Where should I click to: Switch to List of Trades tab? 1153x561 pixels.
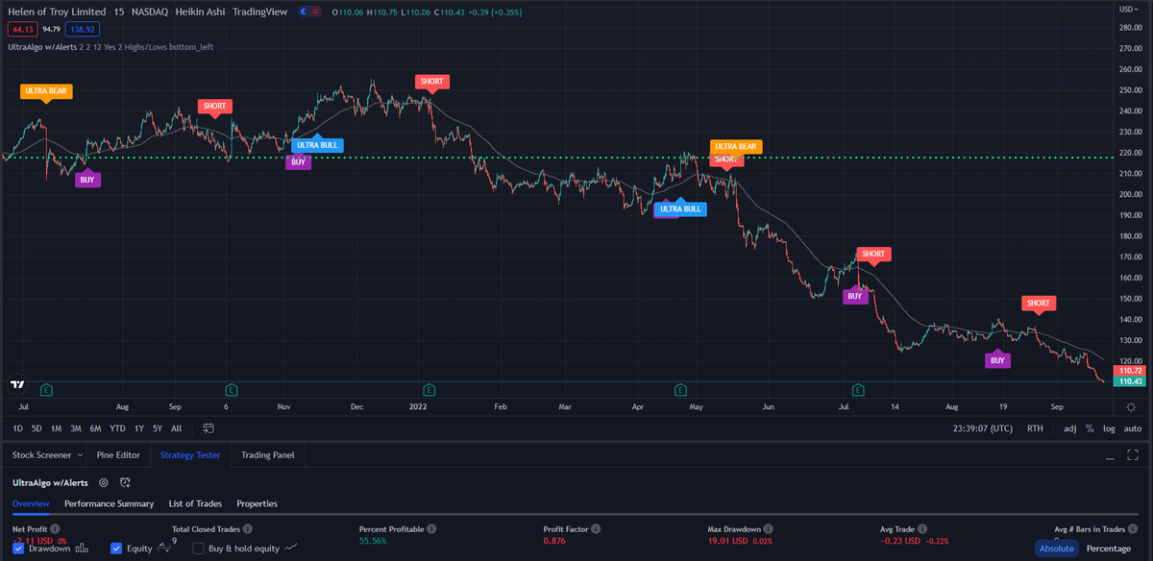pos(195,503)
